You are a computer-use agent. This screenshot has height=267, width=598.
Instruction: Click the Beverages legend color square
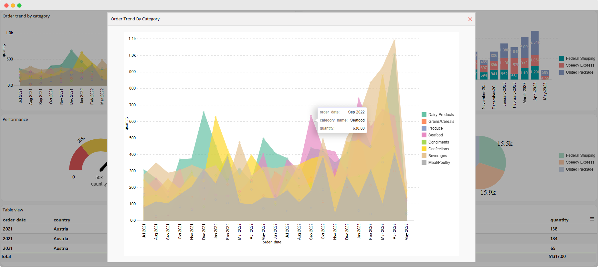click(424, 155)
